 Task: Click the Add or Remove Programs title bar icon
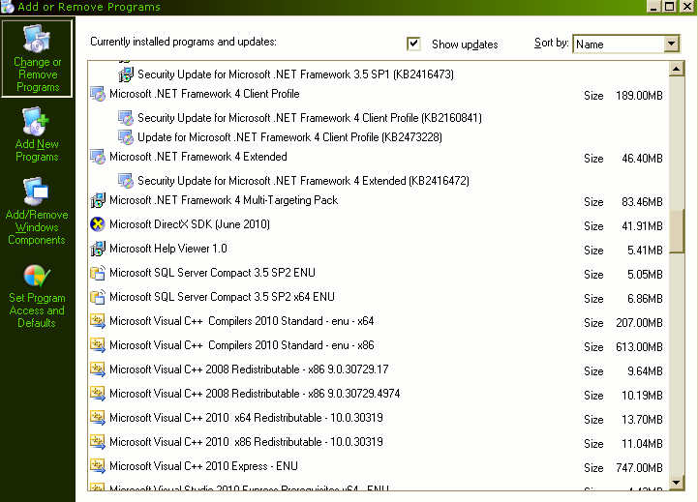pos(7,7)
